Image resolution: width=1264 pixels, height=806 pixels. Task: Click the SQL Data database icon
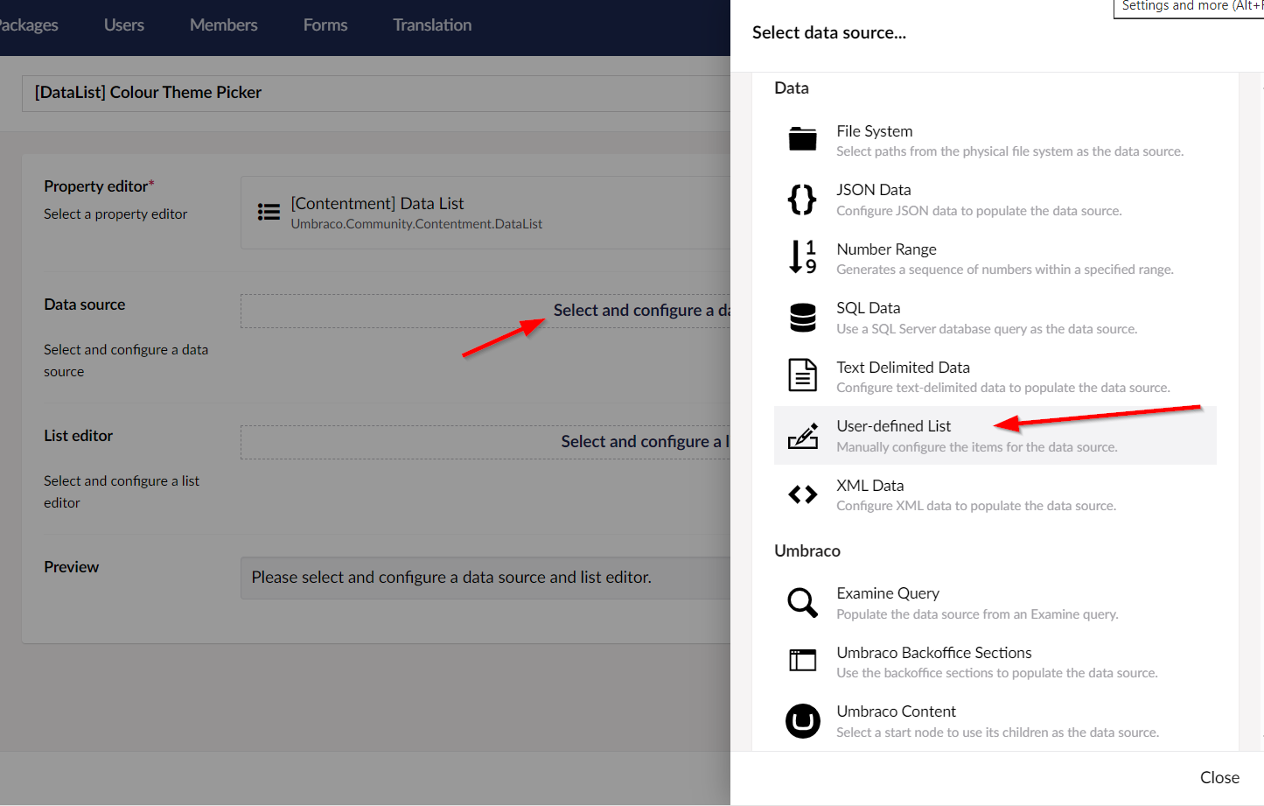coord(802,317)
